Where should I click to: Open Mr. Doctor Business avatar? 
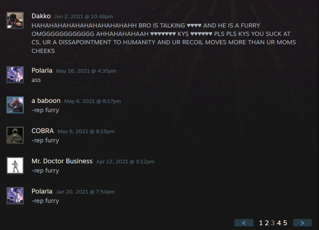click(x=15, y=165)
